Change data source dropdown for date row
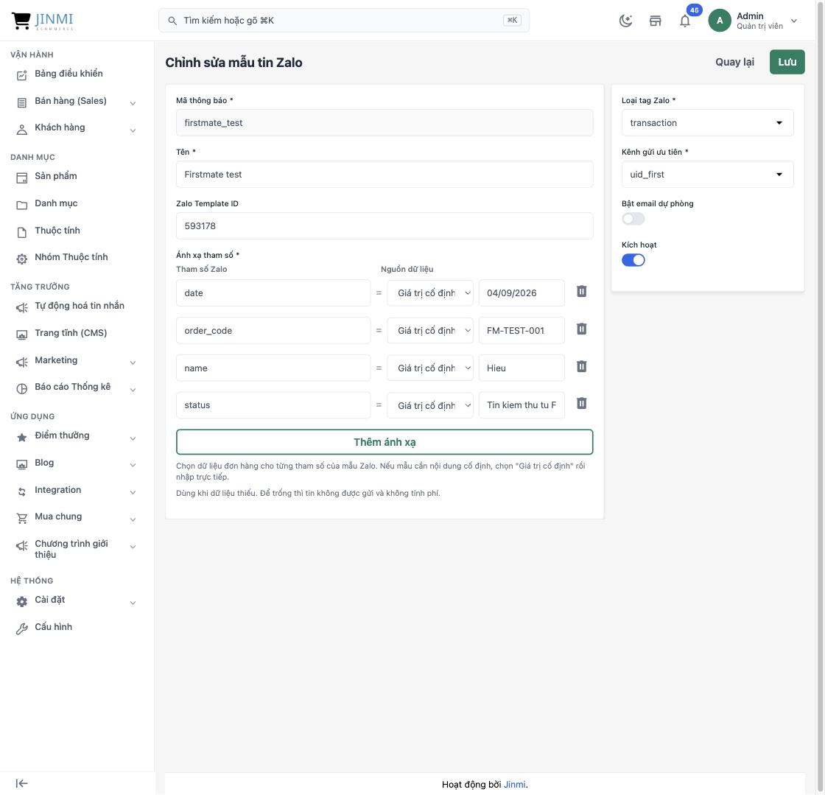This screenshot has width=825, height=795. point(430,293)
